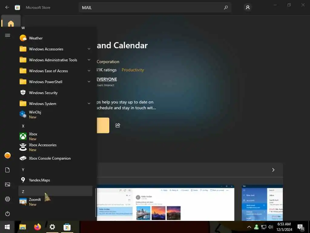Click the search magnifier icon
Image resolution: width=310 pixels, height=233 pixels.
coord(226,8)
